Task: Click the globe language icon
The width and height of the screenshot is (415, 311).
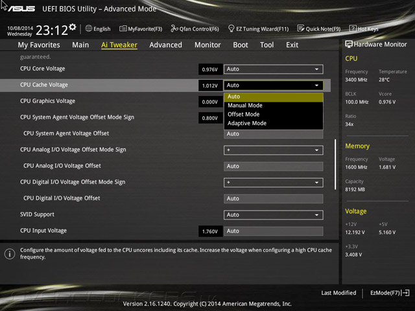Action: tap(89, 29)
